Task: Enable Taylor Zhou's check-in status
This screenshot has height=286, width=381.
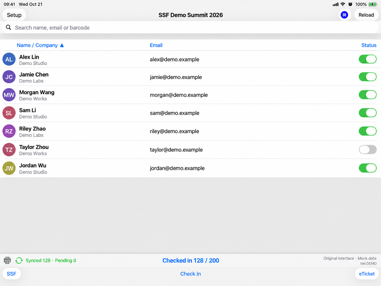Action: [x=368, y=150]
